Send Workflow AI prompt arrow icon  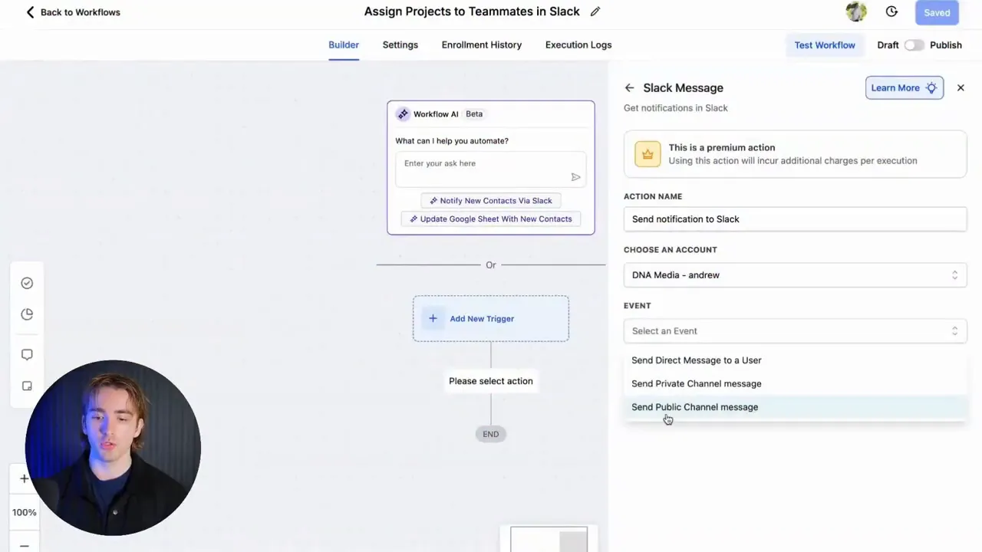click(575, 177)
